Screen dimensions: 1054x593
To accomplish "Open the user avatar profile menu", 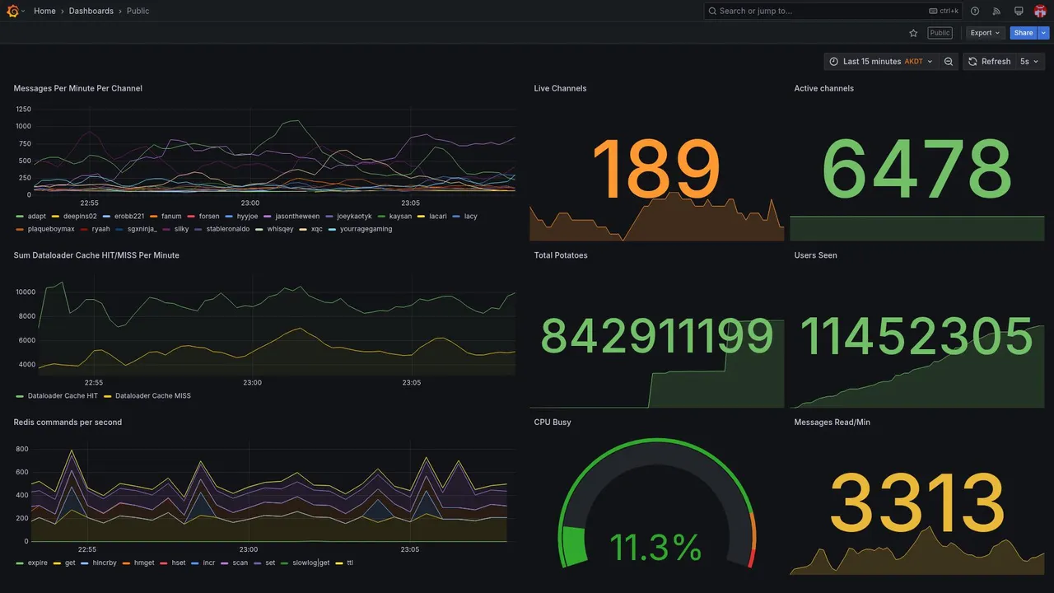I will click(x=1040, y=11).
